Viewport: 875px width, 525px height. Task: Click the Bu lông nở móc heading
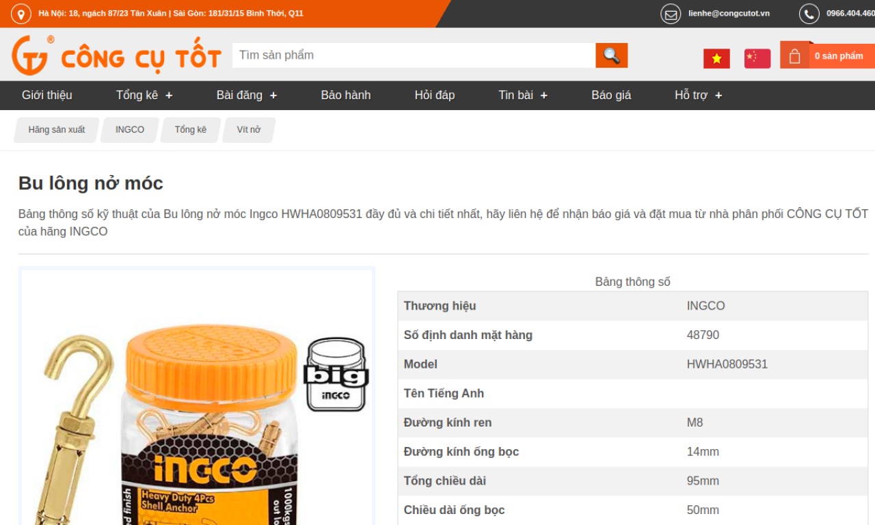coord(91,183)
